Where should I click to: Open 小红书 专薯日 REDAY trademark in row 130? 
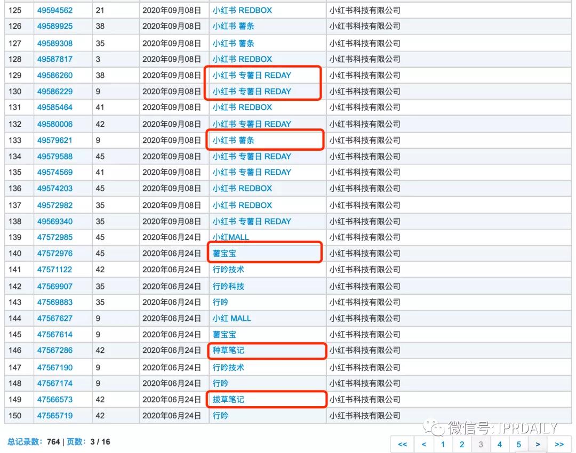point(252,92)
